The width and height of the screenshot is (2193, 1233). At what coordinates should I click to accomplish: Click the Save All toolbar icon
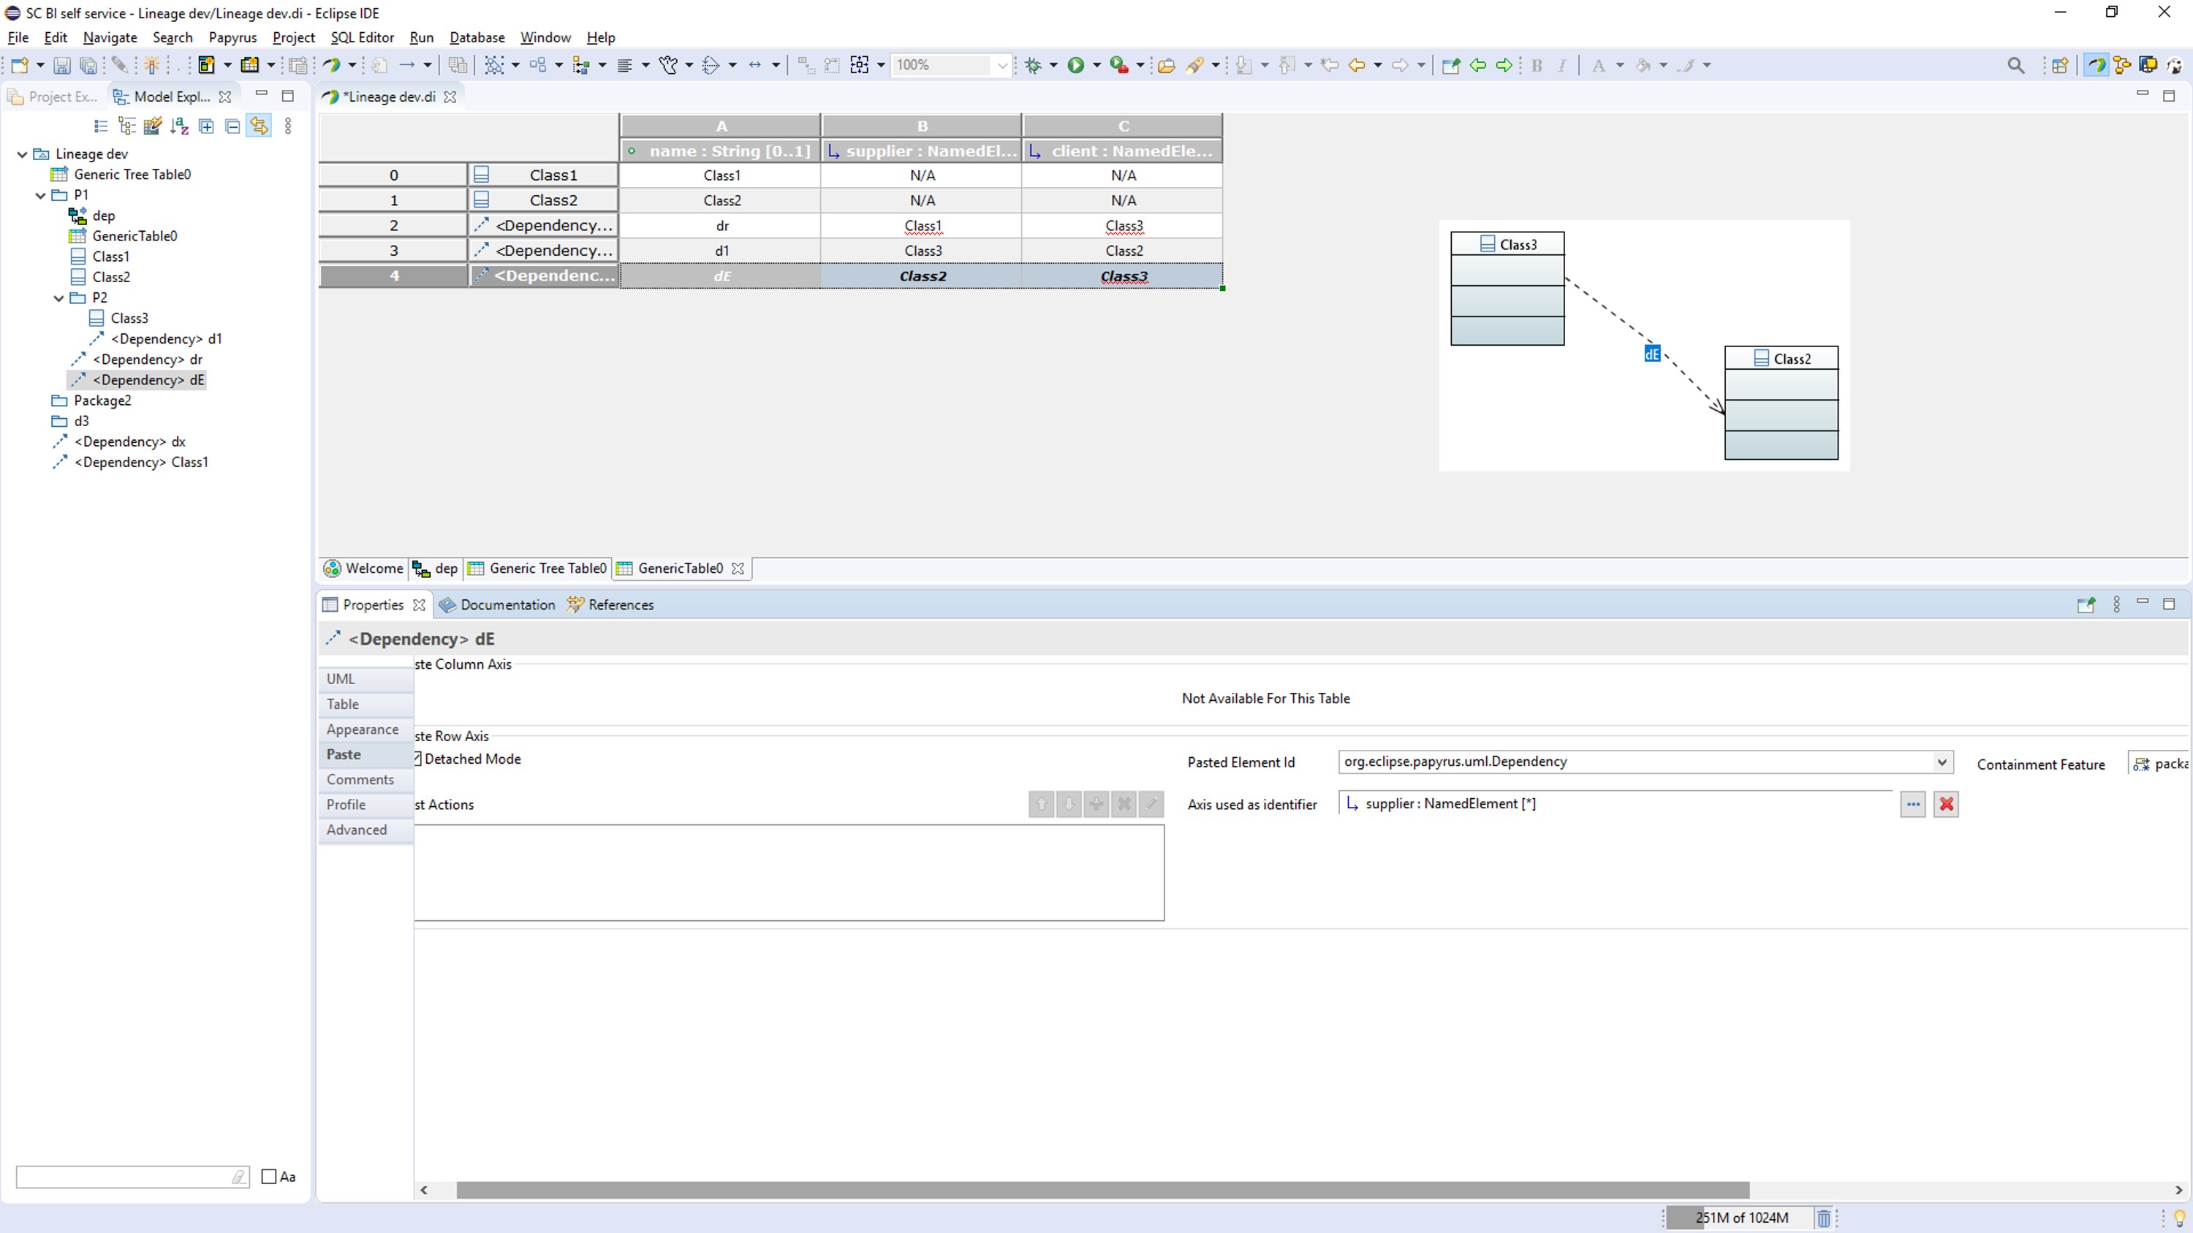point(88,64)
